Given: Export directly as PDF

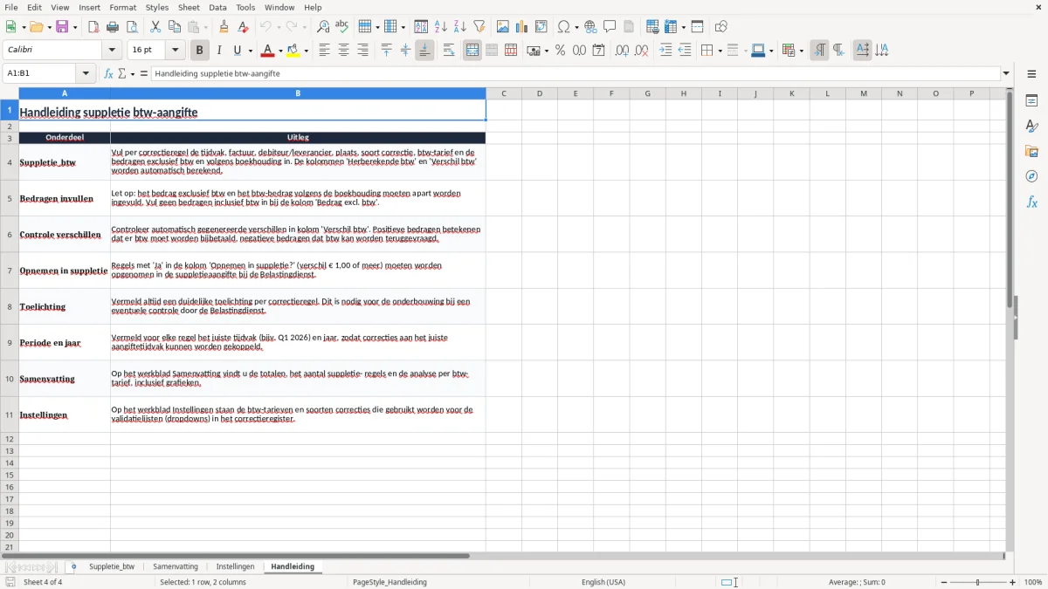Looking at the screenshot, I should click(x=93, y=27).
